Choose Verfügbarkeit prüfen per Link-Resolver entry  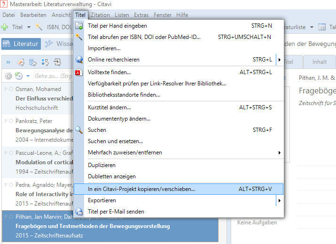[179, 84]
